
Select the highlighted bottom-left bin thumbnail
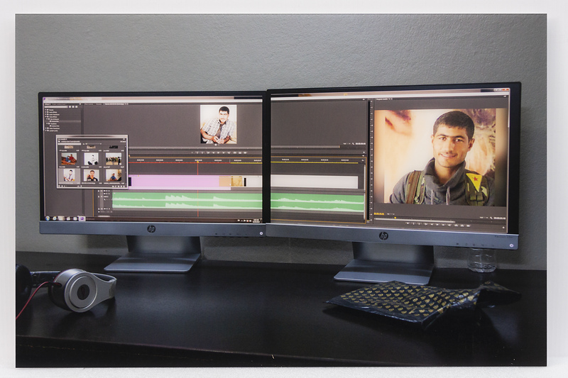pyautogui.click(x=68, y=174)
